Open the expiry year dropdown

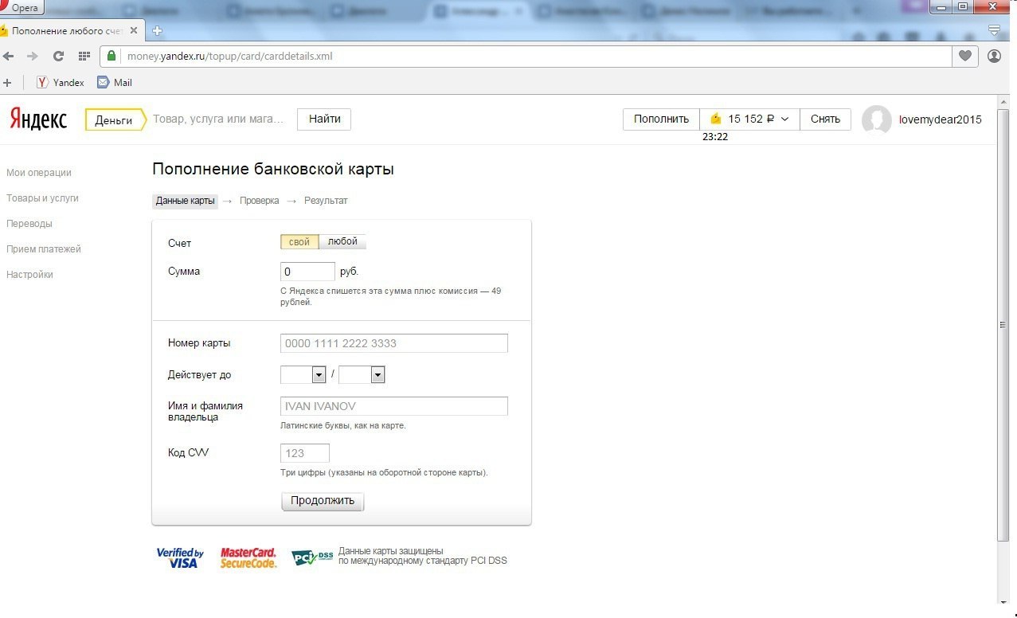[362, 374]
